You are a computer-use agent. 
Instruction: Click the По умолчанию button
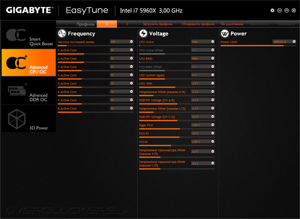pos(232,24)
